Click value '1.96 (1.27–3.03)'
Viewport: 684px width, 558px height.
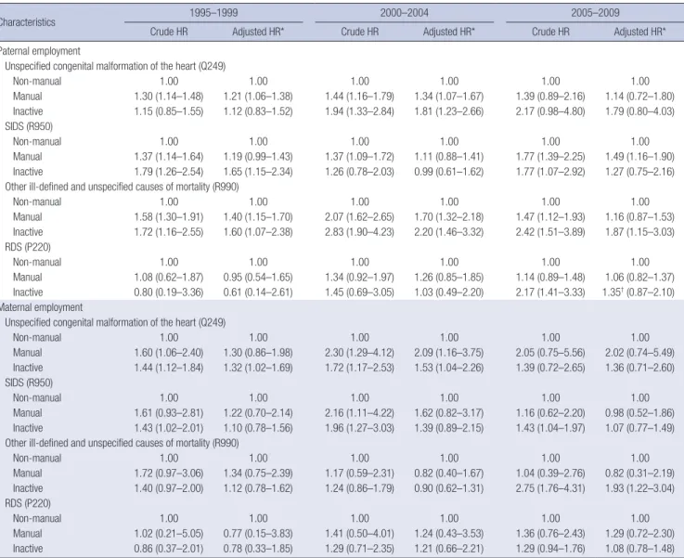pyautogui.click(x=359, y=428)
